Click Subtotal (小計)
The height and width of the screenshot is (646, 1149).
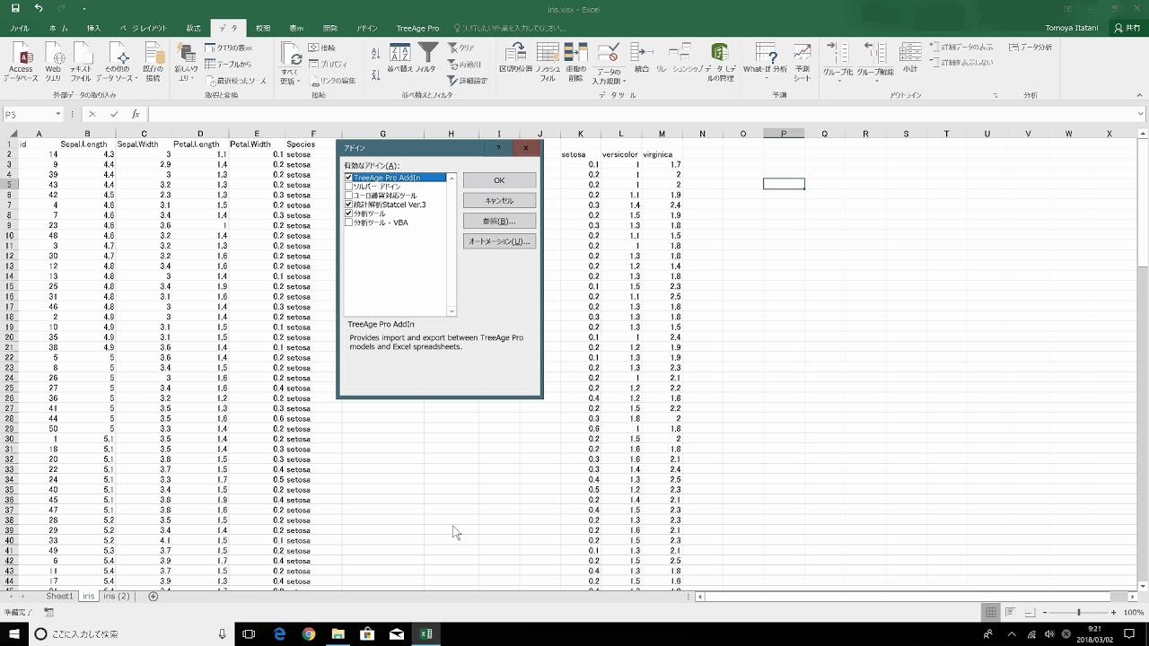910,58
